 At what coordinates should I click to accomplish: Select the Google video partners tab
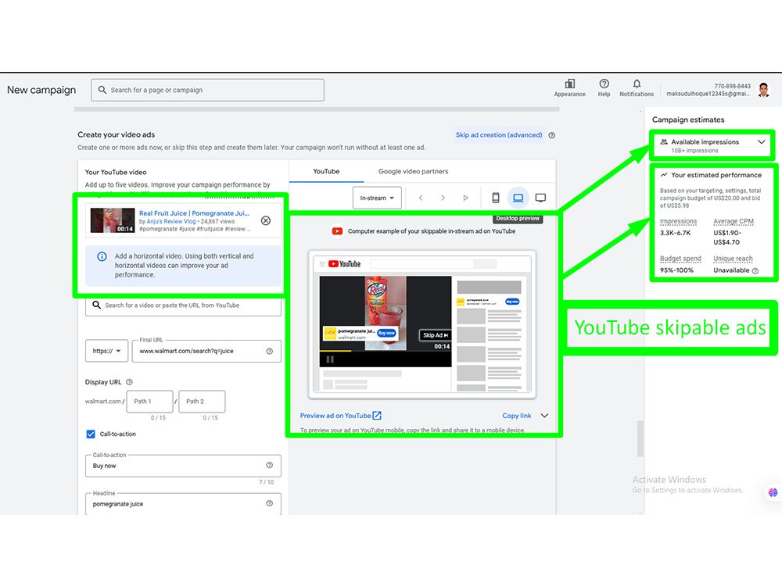click(x=413, y=171)
